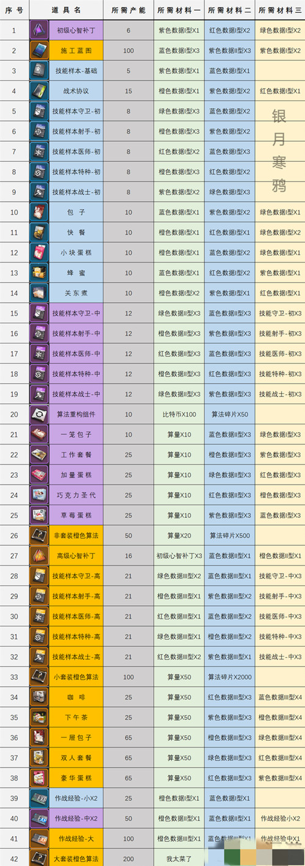This screenshot has width=305, height=866.
Task: Click the 高级心智补丁 name cell
Action: (76, 555)
